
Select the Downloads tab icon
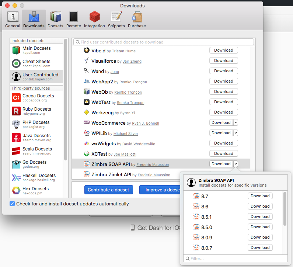(34, 17)
